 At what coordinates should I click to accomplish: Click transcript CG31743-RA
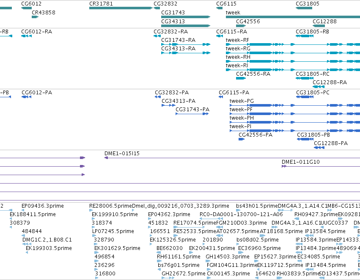(178, 40)
